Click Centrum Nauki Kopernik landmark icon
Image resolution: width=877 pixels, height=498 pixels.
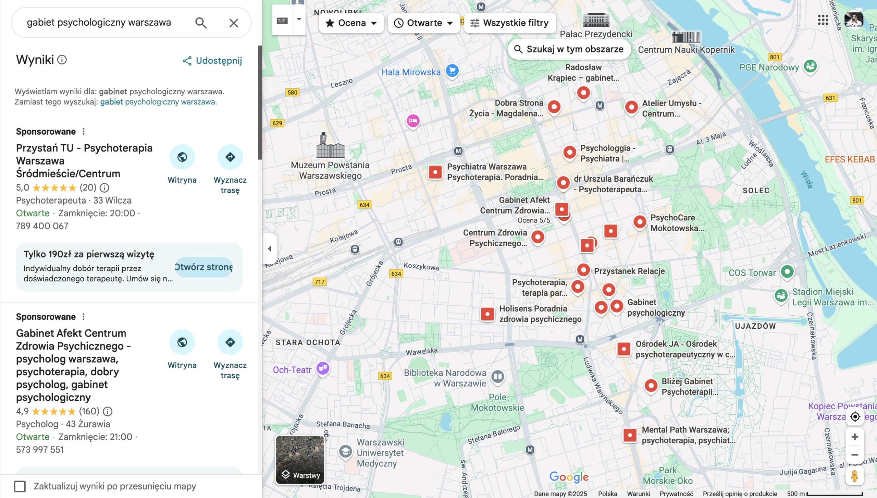[x=686, y=37]
